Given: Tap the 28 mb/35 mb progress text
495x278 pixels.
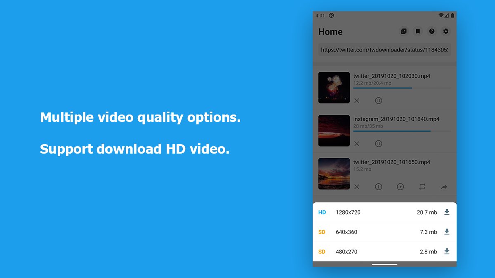Looking at the screenshot, I should (368, 126).
